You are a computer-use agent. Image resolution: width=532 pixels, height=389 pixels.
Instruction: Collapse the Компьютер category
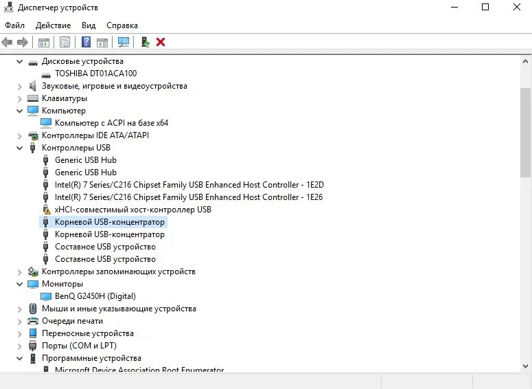click(x=20, y=111)
